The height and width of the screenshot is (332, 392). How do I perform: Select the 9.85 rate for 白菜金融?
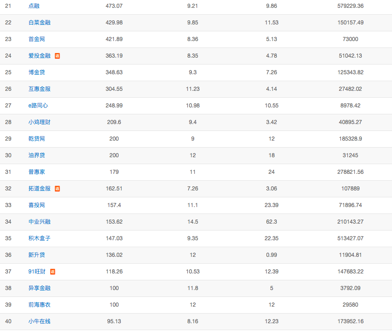[x=193, y=23]
